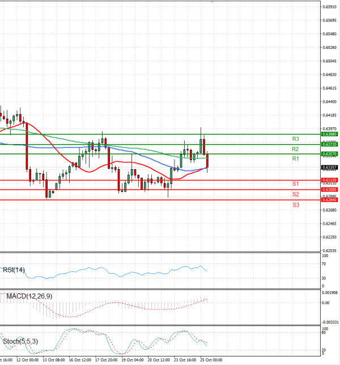
Task: Click the red 0.62840 price tag
Action: 330,200
